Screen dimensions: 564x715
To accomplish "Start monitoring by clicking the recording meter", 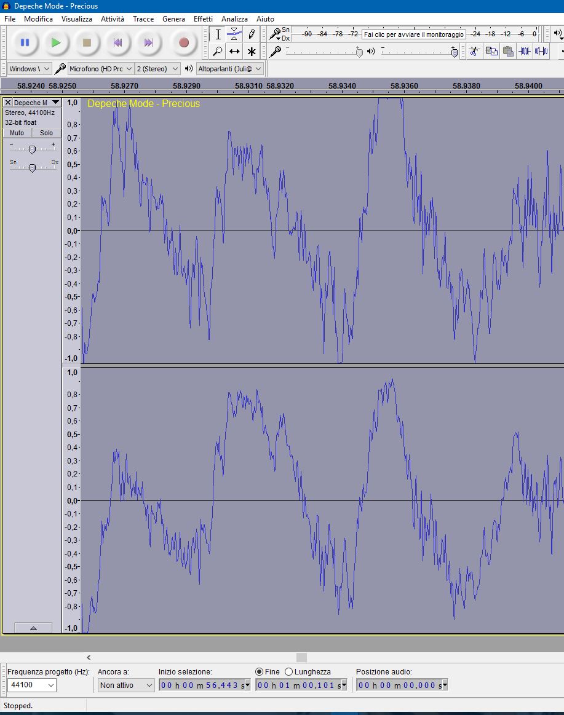I will [x=413, y=34].
